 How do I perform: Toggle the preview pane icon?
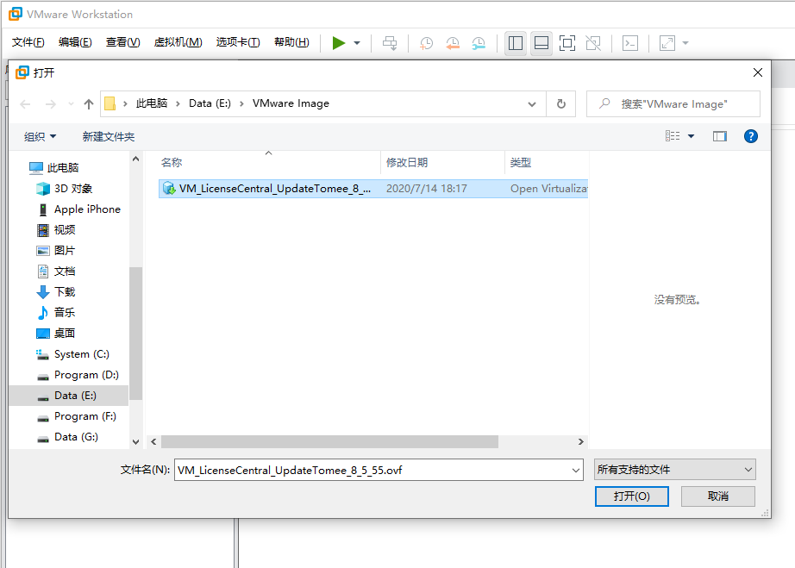(x=720, y=136)
